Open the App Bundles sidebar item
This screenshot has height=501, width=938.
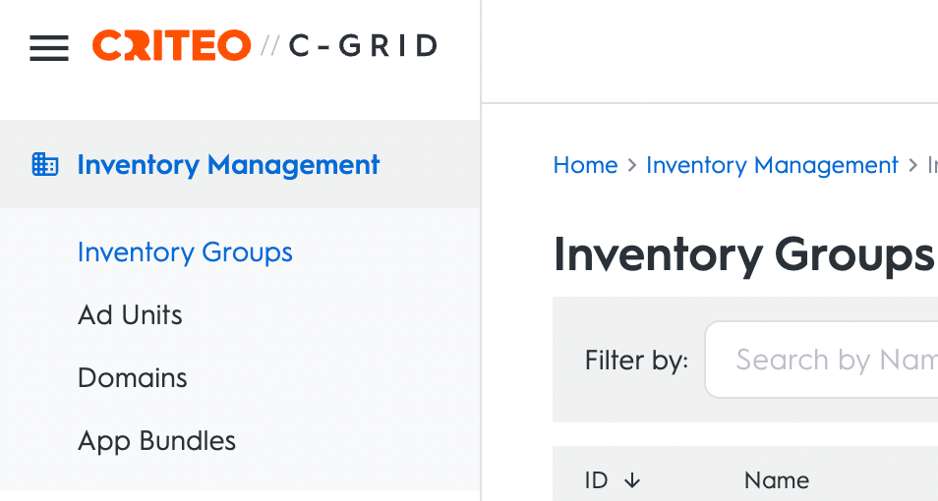156,441
